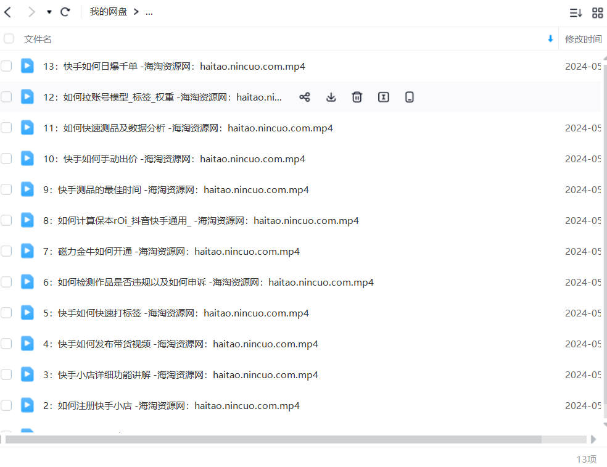
Task: Click the video icon of 5：快手如何快速打标签
Action: 27,313
